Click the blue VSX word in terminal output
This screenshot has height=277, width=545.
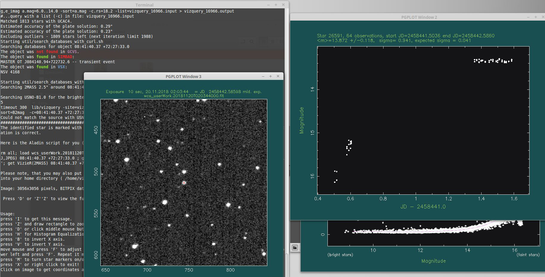[x=61, y=67]
